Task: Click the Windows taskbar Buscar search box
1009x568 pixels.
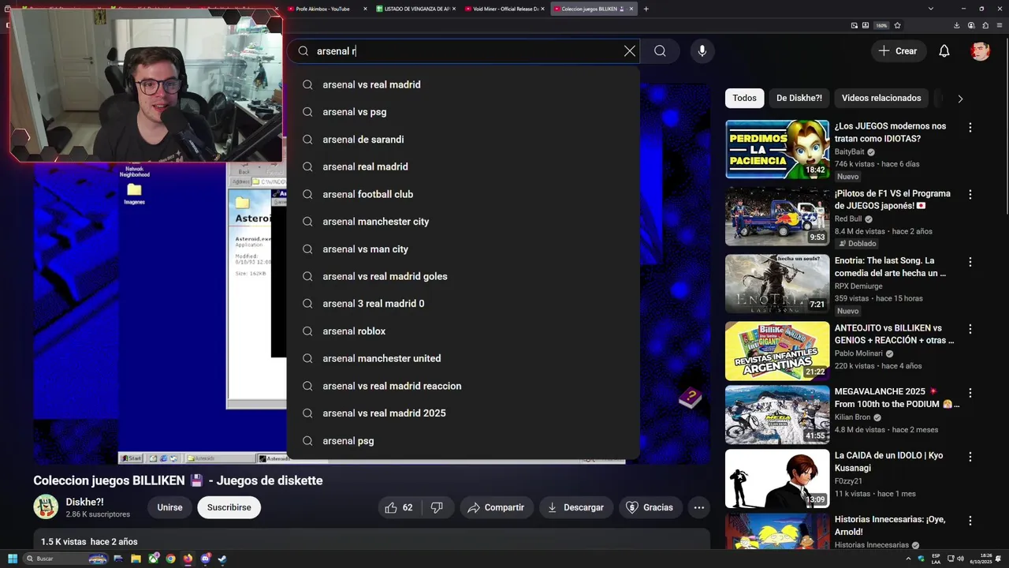Action: [67, 559]
